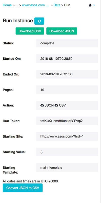
Task: Click the Starting Template main_template field
Action: point(67,167)
